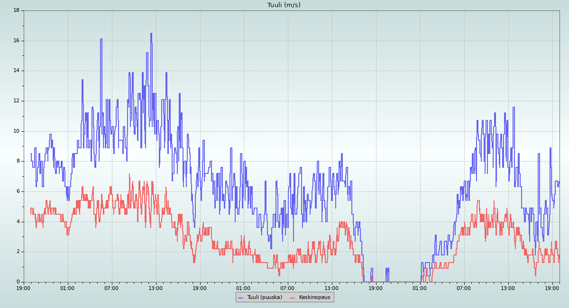Select the 18 label on the y-axis

16,10
